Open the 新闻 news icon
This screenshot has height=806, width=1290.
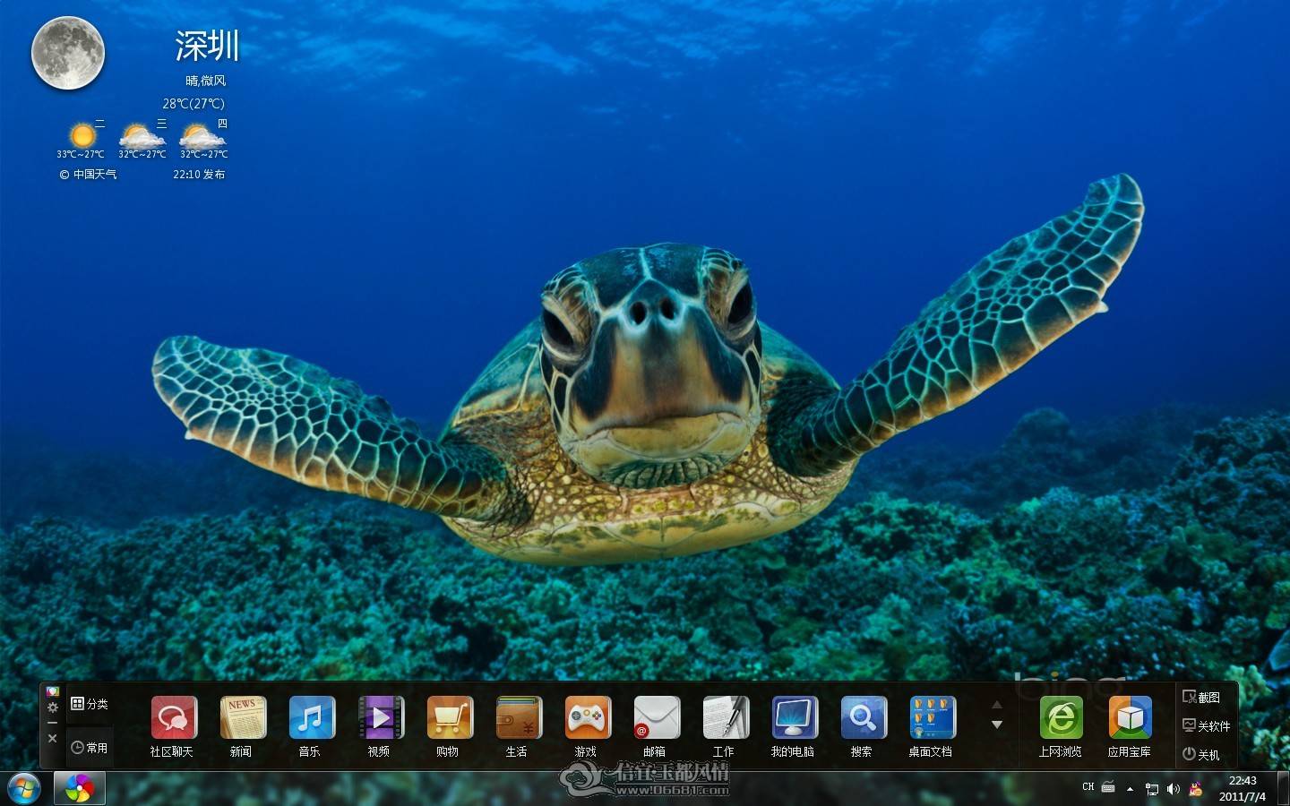pos(242,719)
